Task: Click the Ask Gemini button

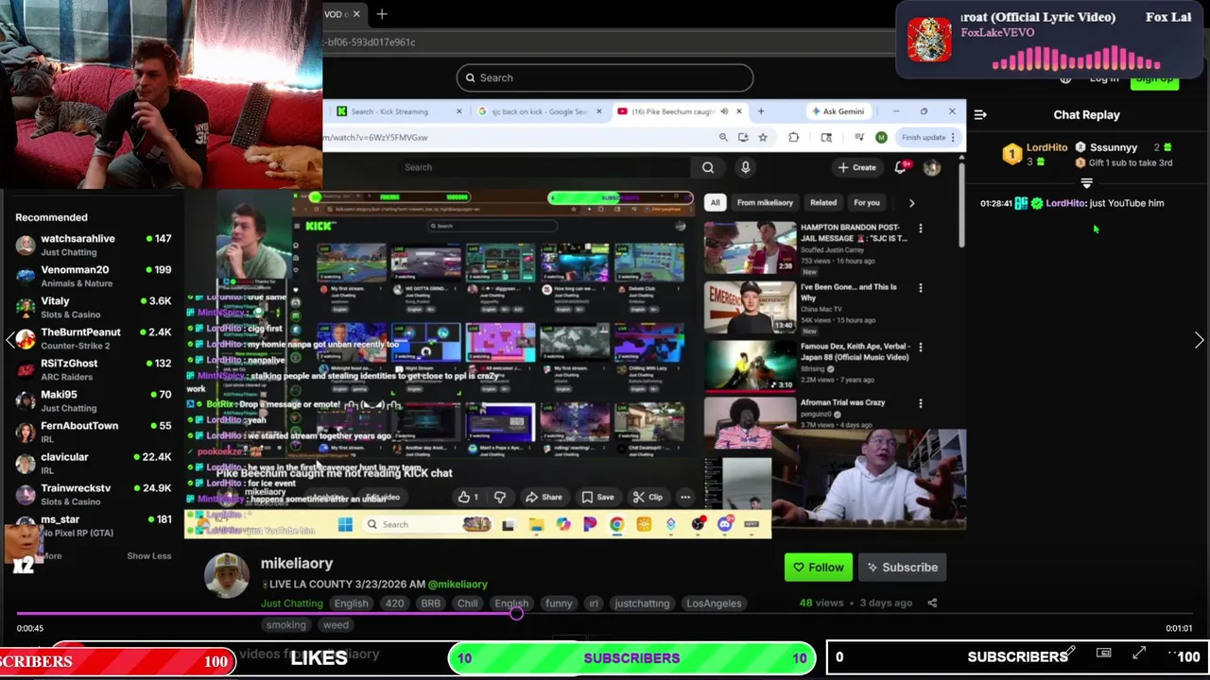Action: (x=838, y=111)
